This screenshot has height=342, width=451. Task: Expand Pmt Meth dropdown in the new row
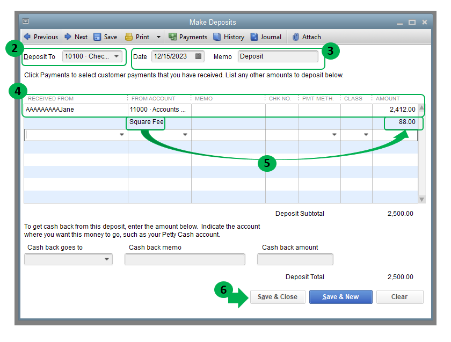click(334, 135)
